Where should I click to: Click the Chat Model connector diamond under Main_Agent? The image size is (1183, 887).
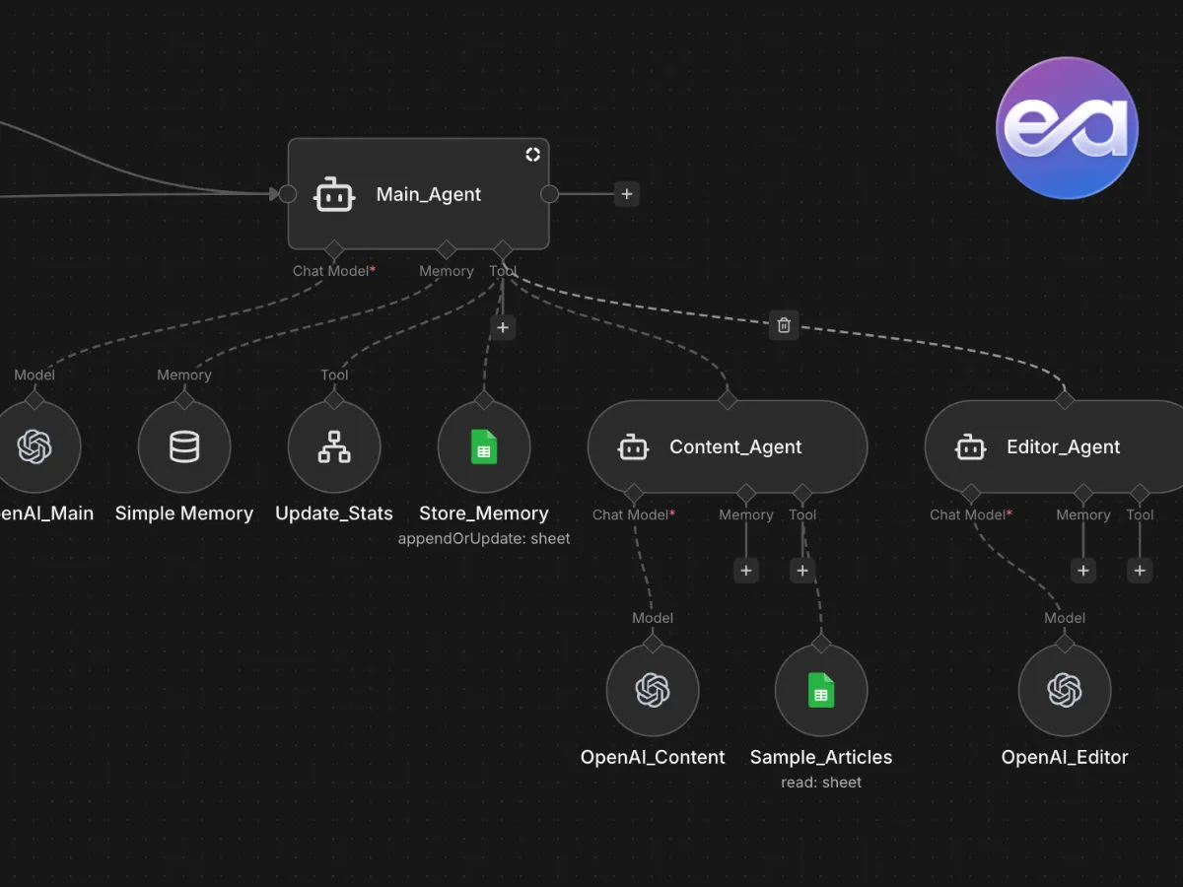click(333, 249)
